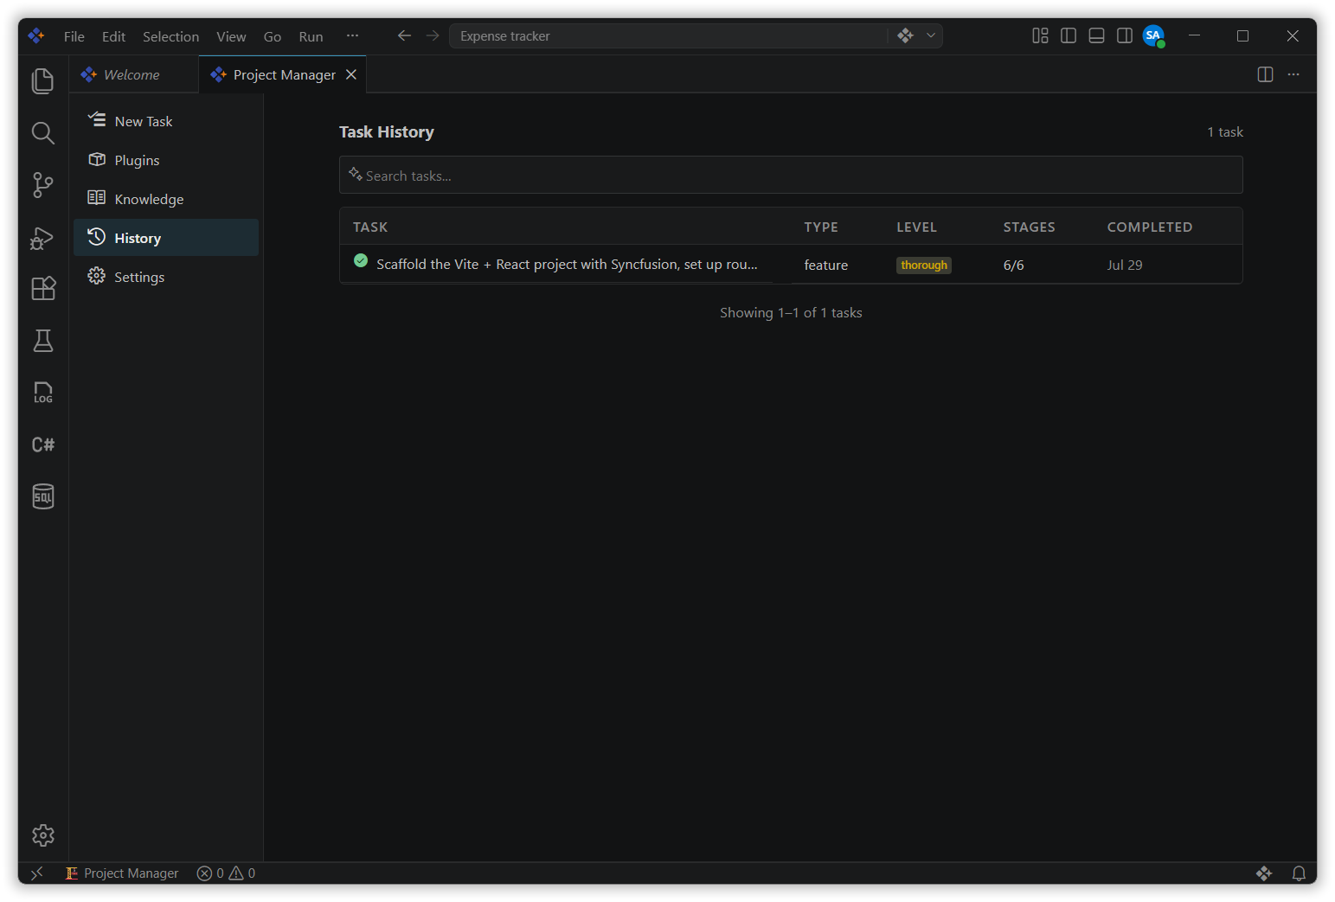
Task: Open the Run menu
Action: point(311,36)
